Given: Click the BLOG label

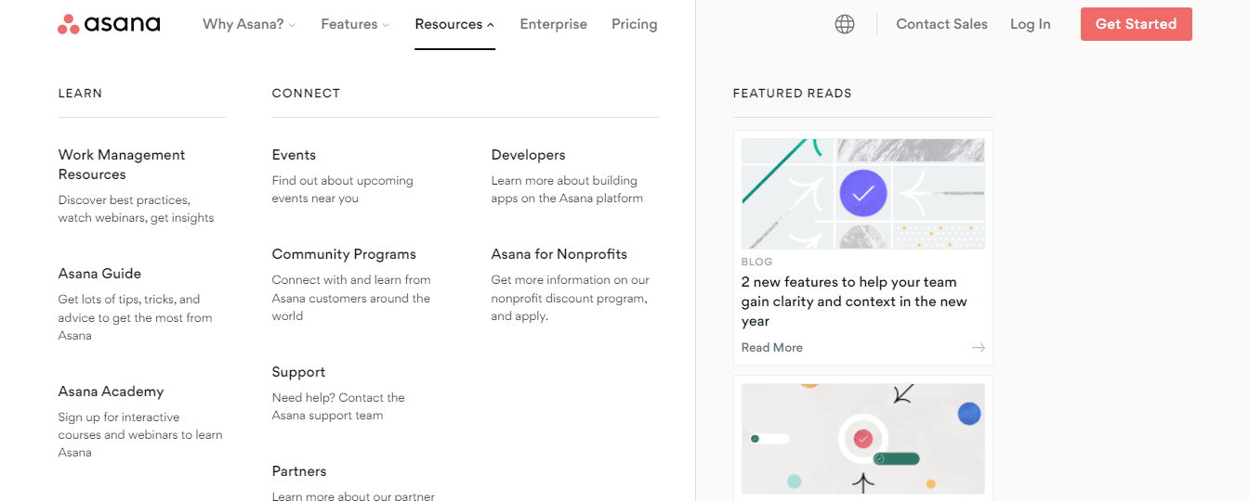Looking at the screenshot, I should click(756, 263).
